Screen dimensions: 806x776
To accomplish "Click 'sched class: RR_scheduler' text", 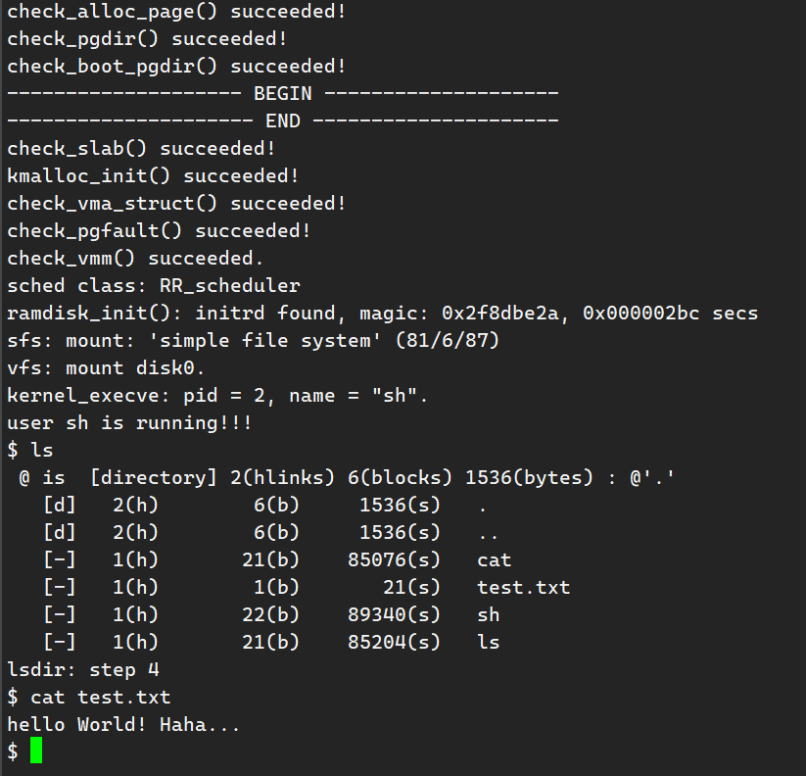I will tap(154, 285).
